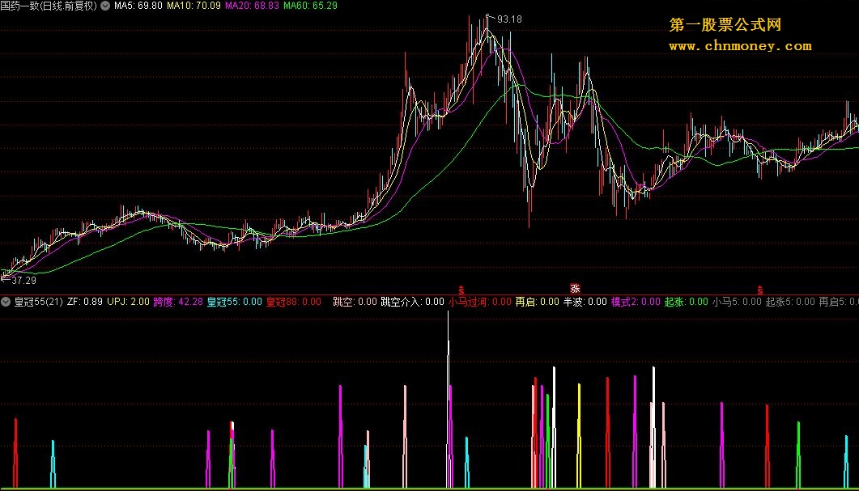Viewport: 859px width, 491px height.
Task: Click the cyan 皇冠55: 0.00 value
Action: click(x=235, y=302)
